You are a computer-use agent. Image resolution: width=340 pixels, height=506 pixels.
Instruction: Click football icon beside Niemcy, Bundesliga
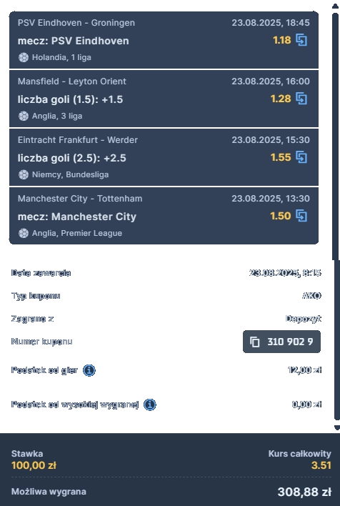[x=24, y=174]
